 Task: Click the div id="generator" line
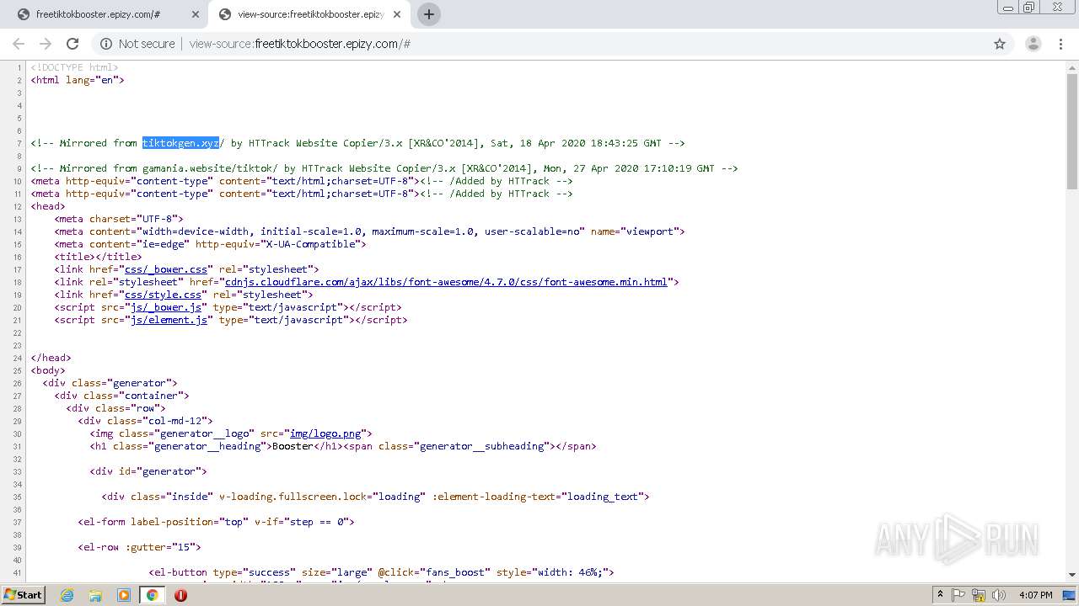point(148,471)
